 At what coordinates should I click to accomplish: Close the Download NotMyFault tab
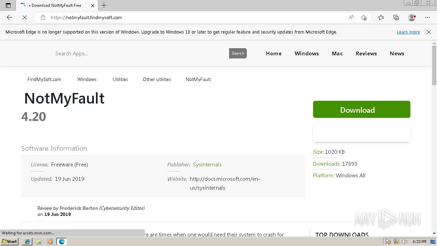coord(93,5)
